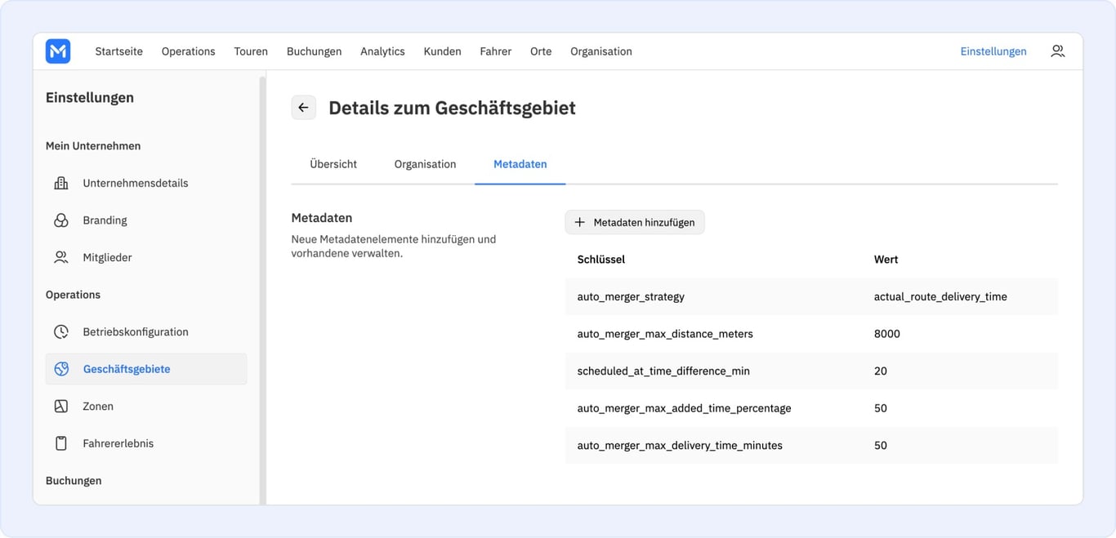Viewport: 1116px width, 538px height.
Task: Select scheduled_at_time_difference_min key
Action: click(x=663, y=371)
